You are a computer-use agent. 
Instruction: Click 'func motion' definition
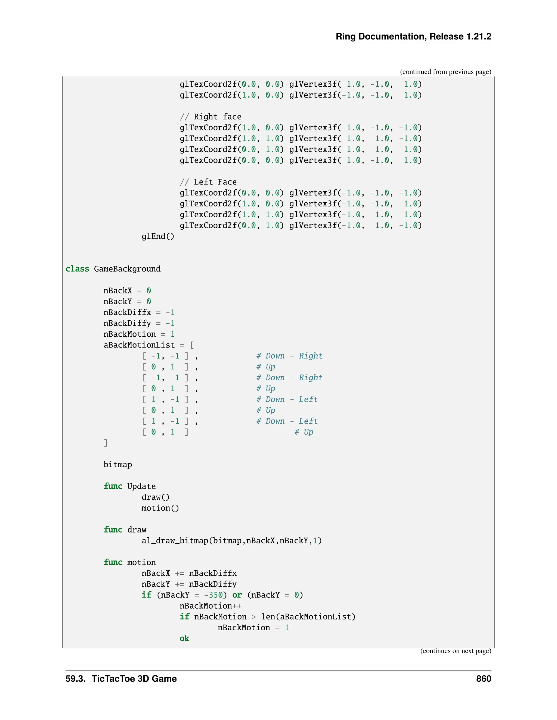(129, 562)
